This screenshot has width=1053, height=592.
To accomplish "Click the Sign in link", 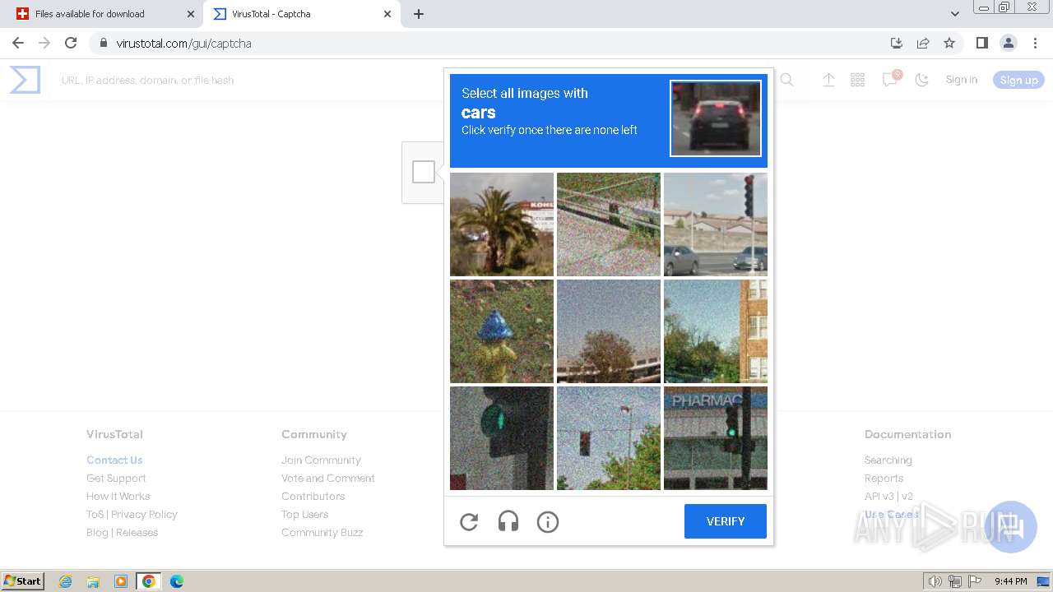I will pos(962,80).
